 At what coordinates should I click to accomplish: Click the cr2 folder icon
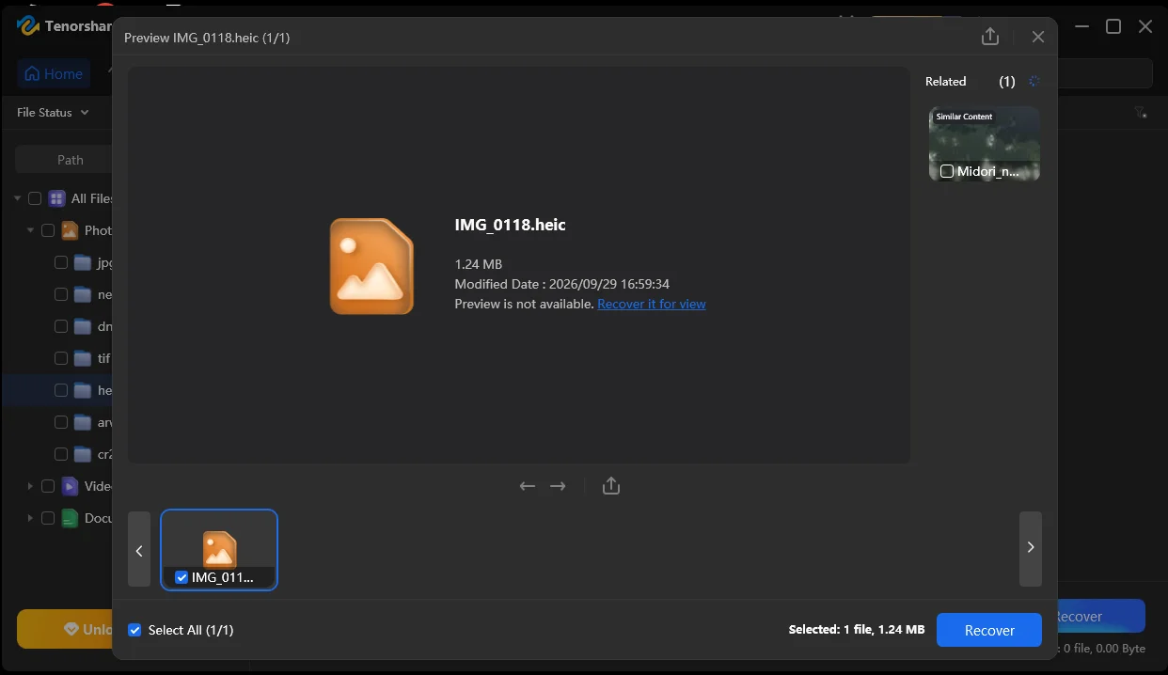(x=83, y=454)
